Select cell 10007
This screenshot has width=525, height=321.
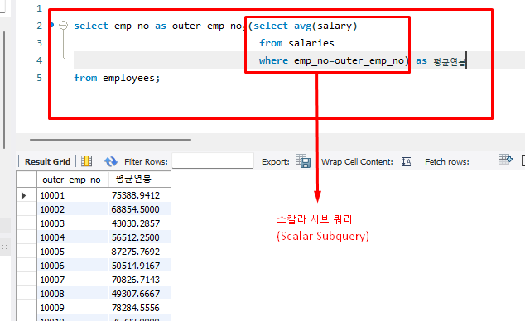pyautogui.click(x=73, y=280)
